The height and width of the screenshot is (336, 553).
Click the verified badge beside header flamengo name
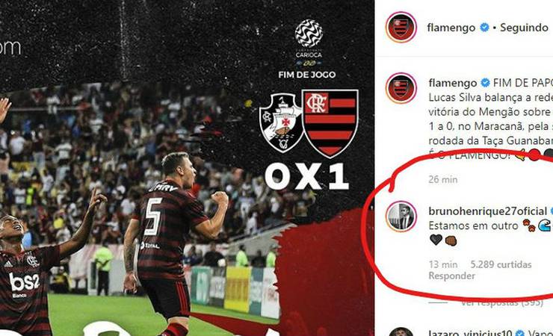485,27
